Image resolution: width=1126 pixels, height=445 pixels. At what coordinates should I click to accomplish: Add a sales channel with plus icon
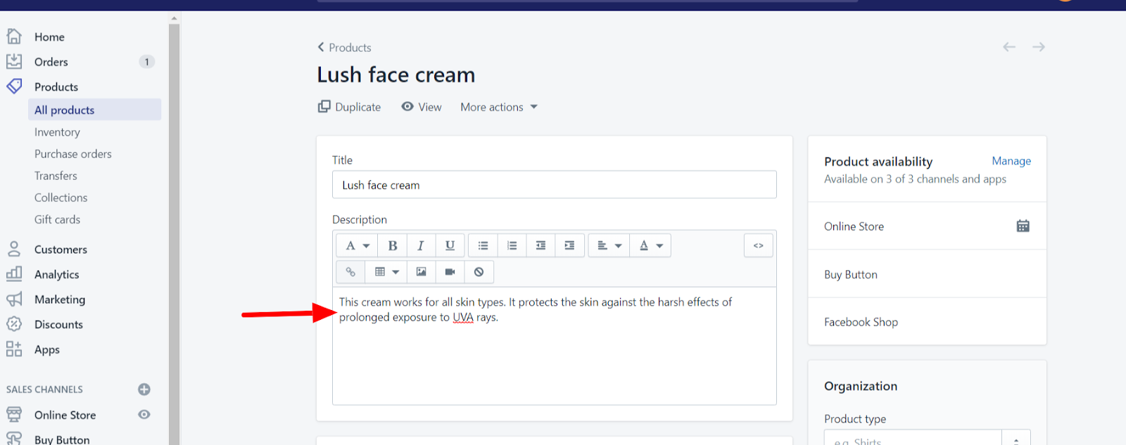(x=144, y=389)
